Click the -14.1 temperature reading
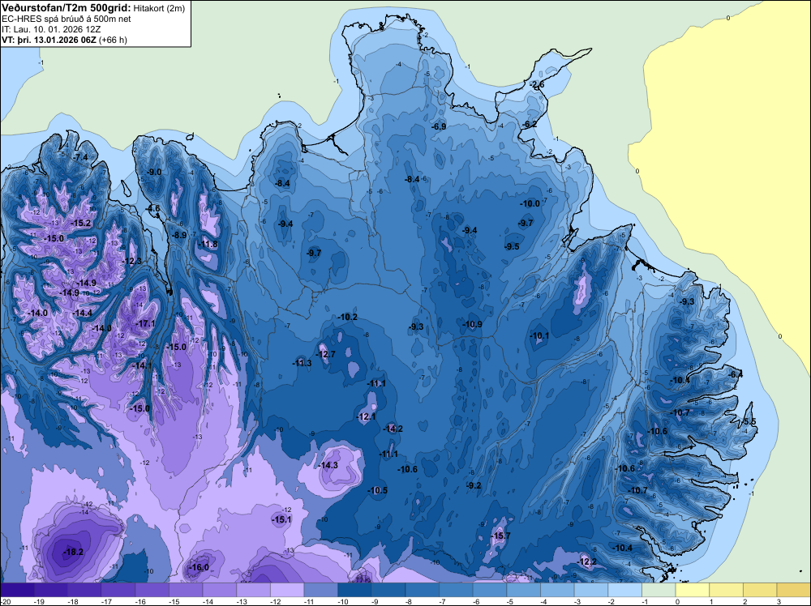The image size is (811, 606). pos(141,365)
